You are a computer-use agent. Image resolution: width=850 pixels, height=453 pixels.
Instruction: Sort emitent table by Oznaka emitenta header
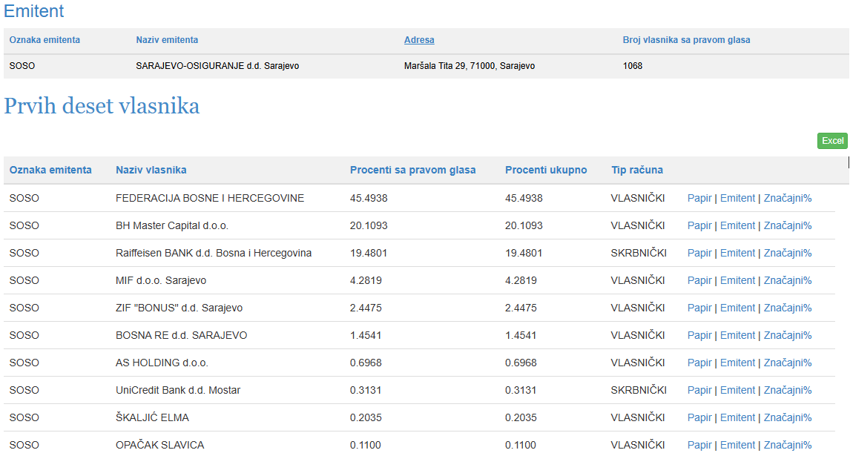click(x=45, y=40)
